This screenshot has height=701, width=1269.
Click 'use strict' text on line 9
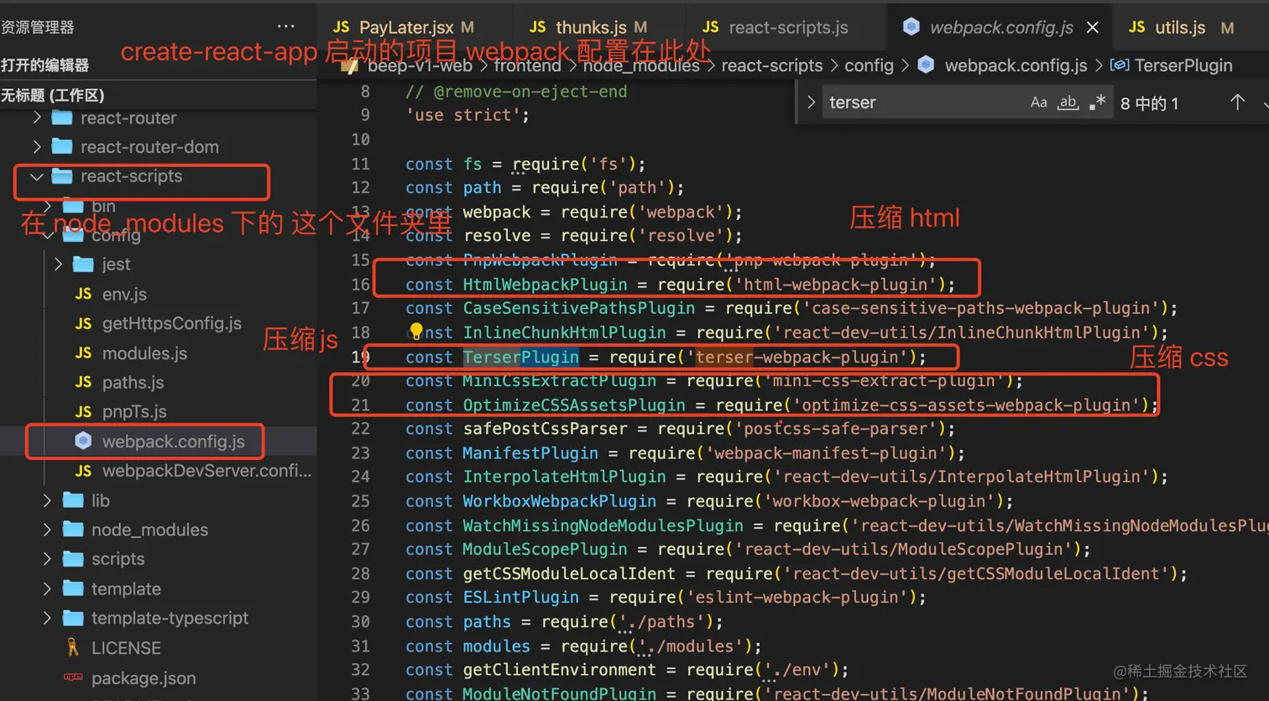(x=462, y=115)
